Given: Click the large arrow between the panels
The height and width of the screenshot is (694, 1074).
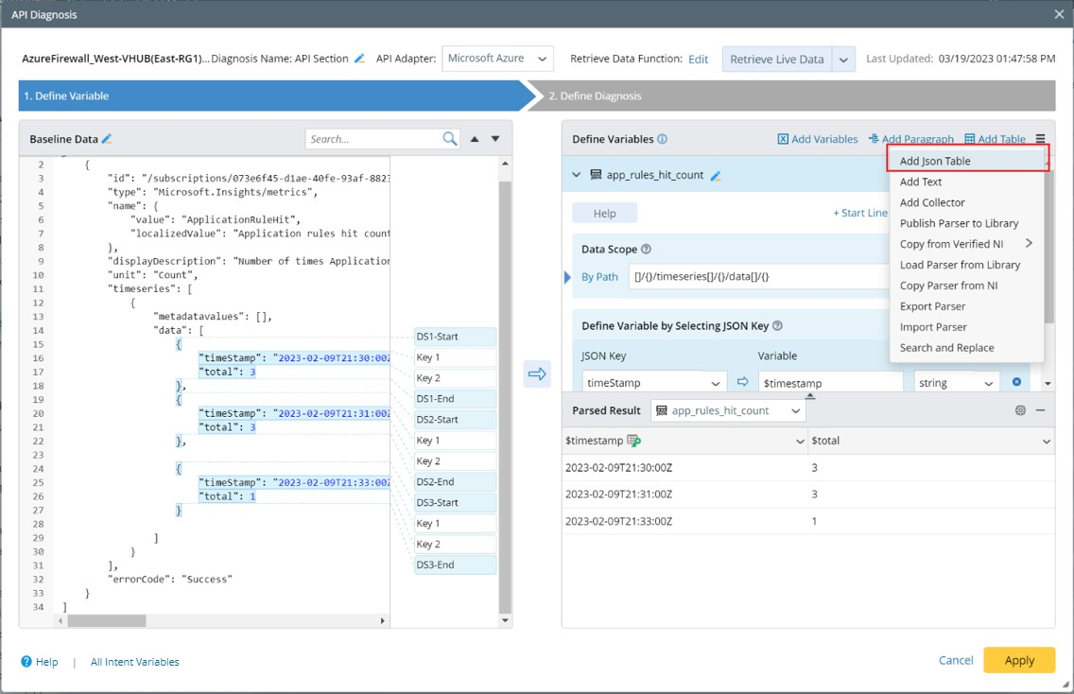Looking at the screenshot, I should click(x=537, y=374).
